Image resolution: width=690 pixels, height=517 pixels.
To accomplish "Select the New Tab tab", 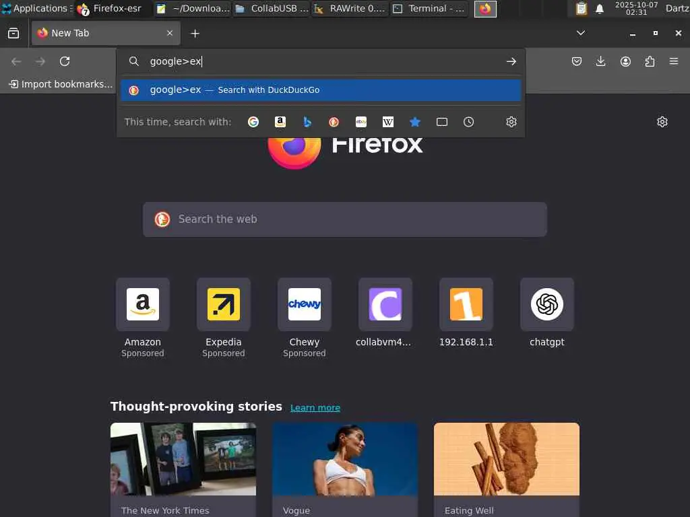I will 106,33.
